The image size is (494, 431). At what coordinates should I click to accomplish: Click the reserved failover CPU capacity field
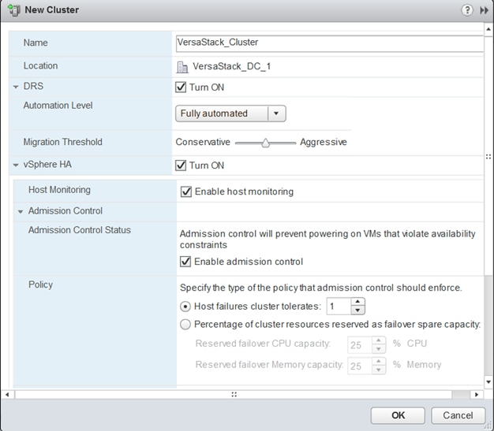(360, 345)
